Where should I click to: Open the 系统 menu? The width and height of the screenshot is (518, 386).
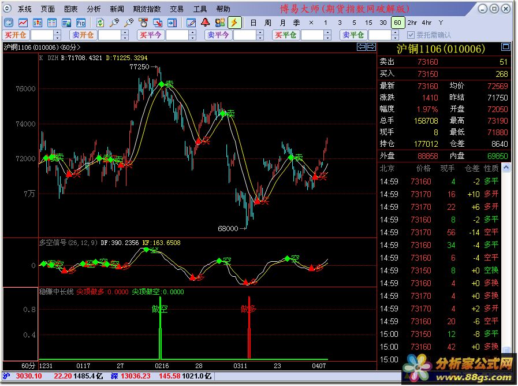pyautogui.click(x=25, y=9)
